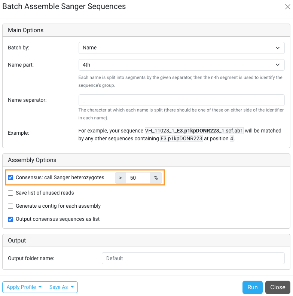Viewport: 293px width, 296px height.
Task: Open the Save As dropdown menu
Action: [61, 287]
